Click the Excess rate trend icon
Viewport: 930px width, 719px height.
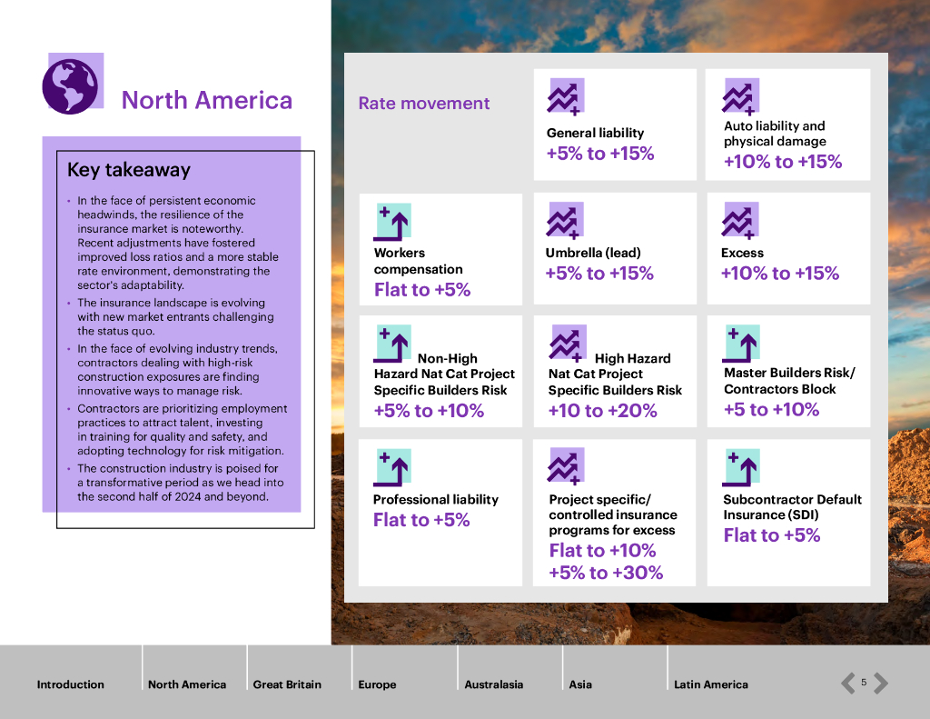pyautogui.click(x=739, y=221)
